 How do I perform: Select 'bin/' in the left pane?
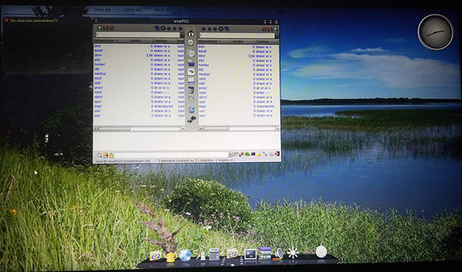[98, 46]
